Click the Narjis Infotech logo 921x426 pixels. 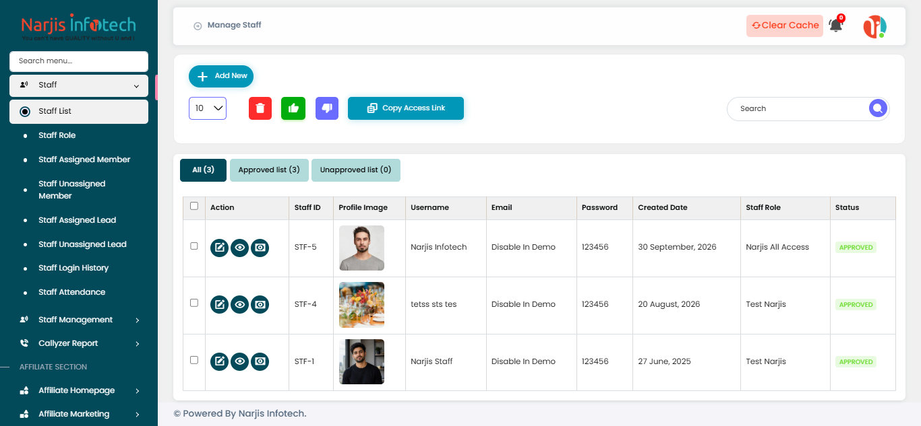(78, 28)
